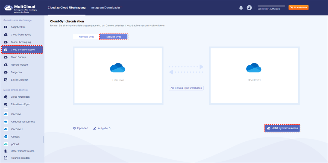Click the Aktualisieren upgrade button
Screen dimensions: 328x163
click(298, 7)
